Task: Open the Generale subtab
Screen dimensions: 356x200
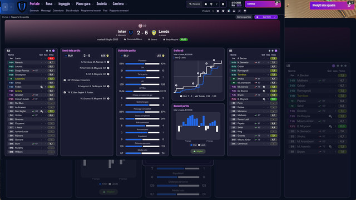Action: coord(34,11)
